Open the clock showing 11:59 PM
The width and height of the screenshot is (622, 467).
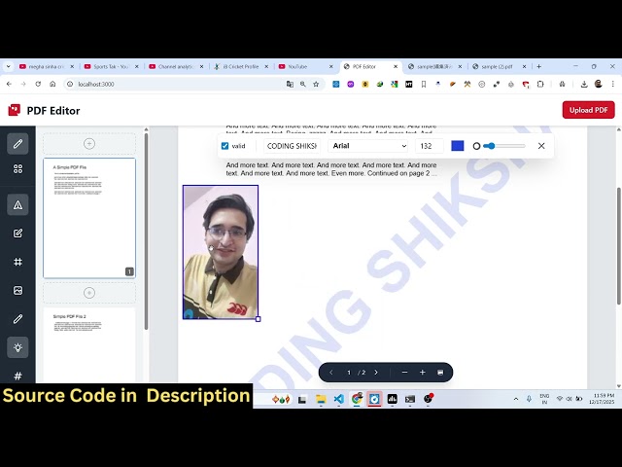pos(602,399)
